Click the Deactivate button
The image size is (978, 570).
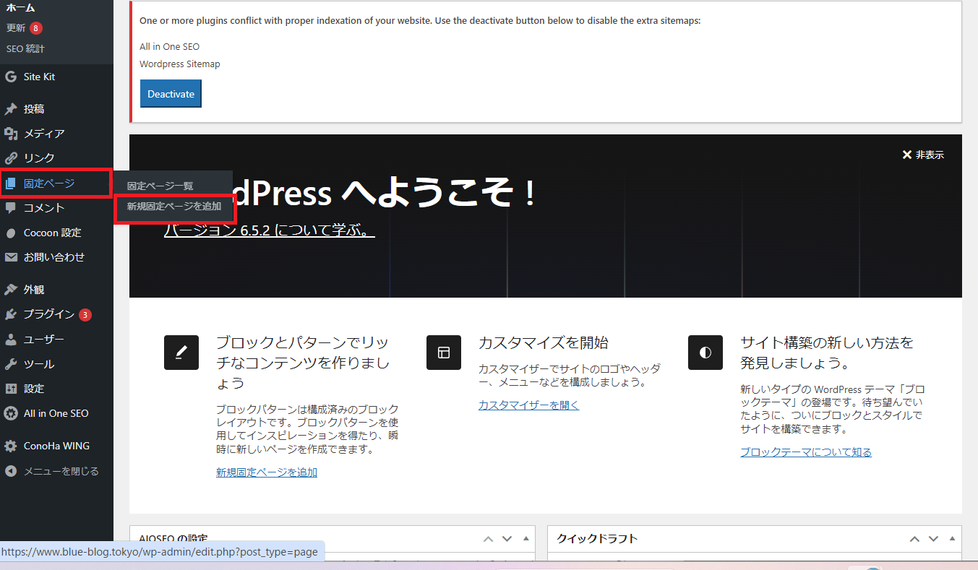click(171, 94)
